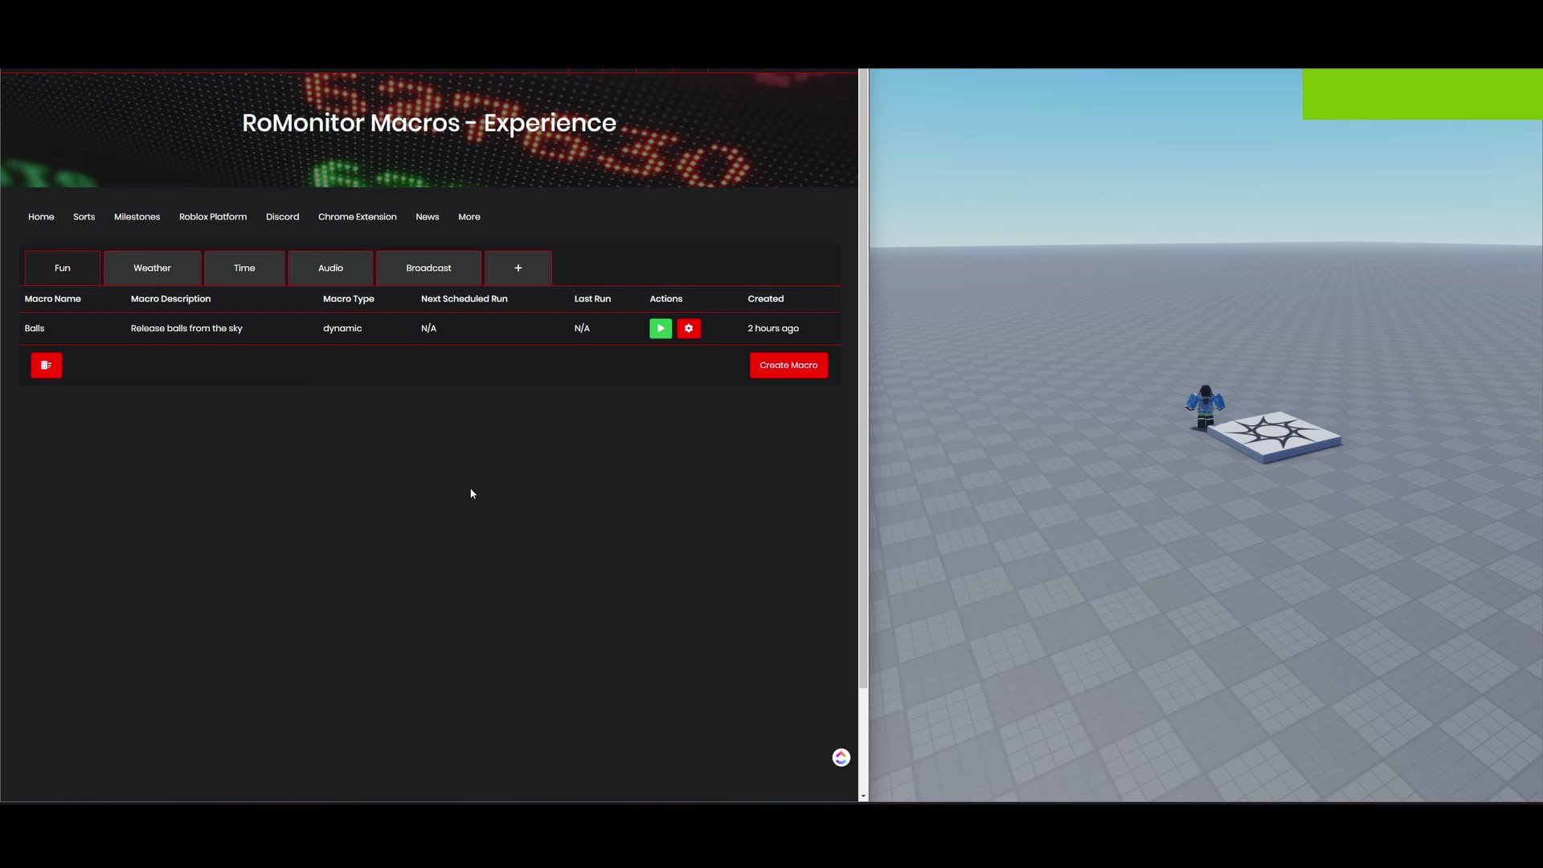Select the Audio tab
This screenshot has height=868, width=1543.
(x=330, y=268)
